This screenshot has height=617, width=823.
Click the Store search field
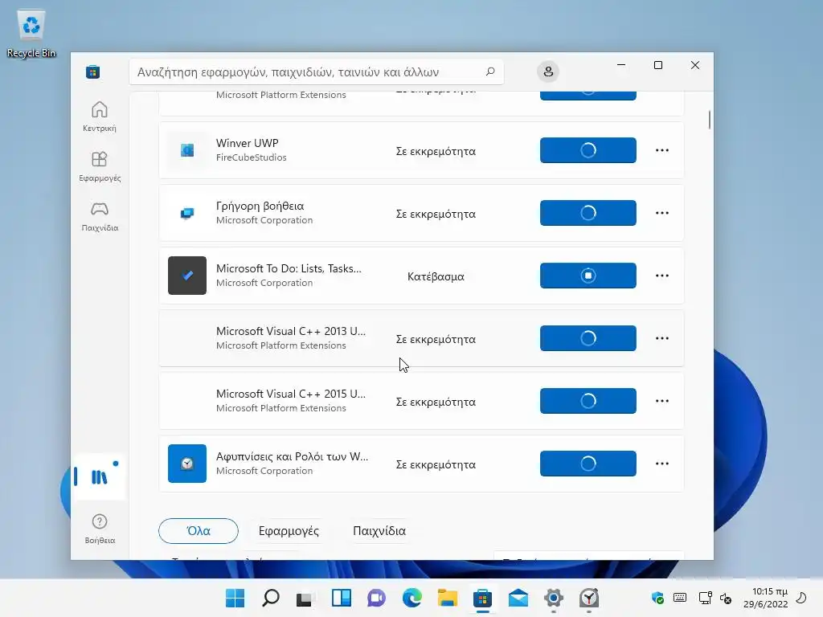tap(317, 72)
